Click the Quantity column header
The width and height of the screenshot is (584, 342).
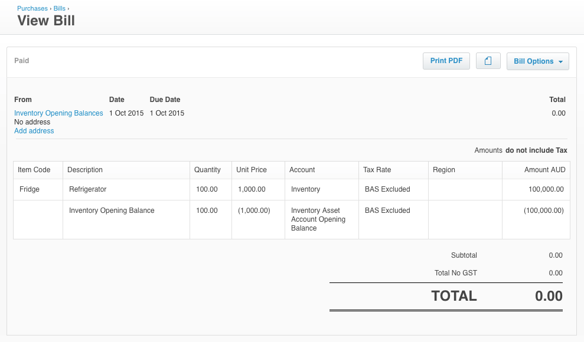click(x=206, y=170)
